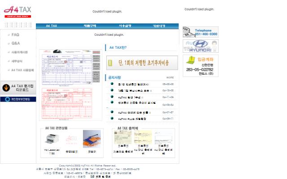Viewport: 287px width, 179px height.
Task: Open first output example thumbnail, greenish form
Action: [123, 137]
